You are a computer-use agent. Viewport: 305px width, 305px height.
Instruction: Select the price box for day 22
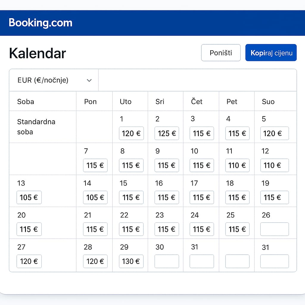pyautogui.click(x=131, y=229)
